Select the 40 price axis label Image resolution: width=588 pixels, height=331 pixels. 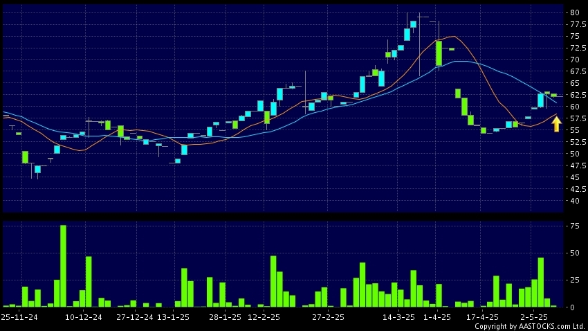(574, 201)
